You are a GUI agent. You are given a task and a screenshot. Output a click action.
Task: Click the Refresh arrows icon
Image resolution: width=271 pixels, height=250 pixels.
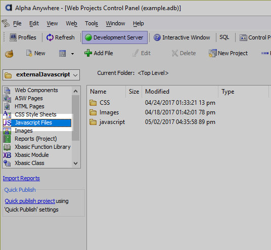tap(50, 37)
